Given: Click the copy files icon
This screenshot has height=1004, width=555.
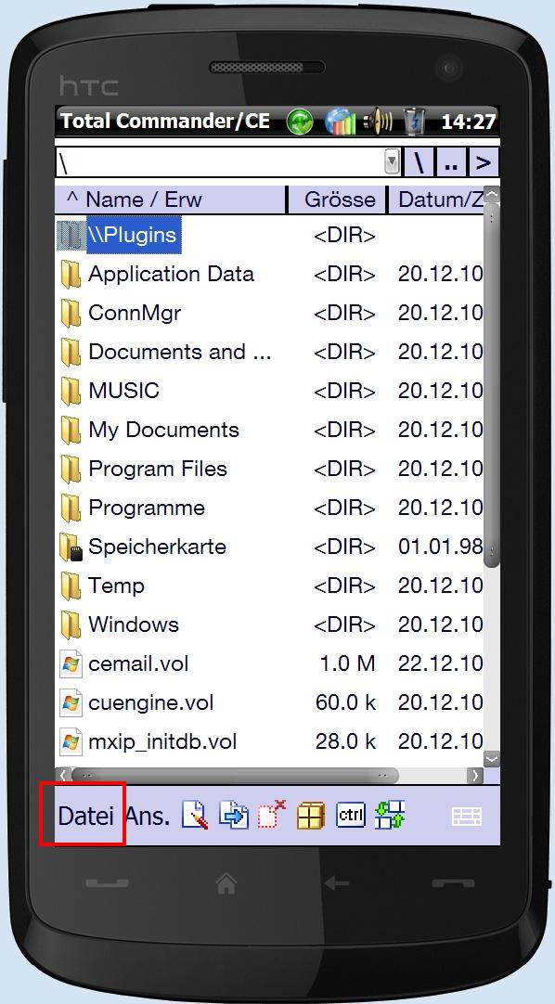Looking at the screenshot, I should (234, 815).
